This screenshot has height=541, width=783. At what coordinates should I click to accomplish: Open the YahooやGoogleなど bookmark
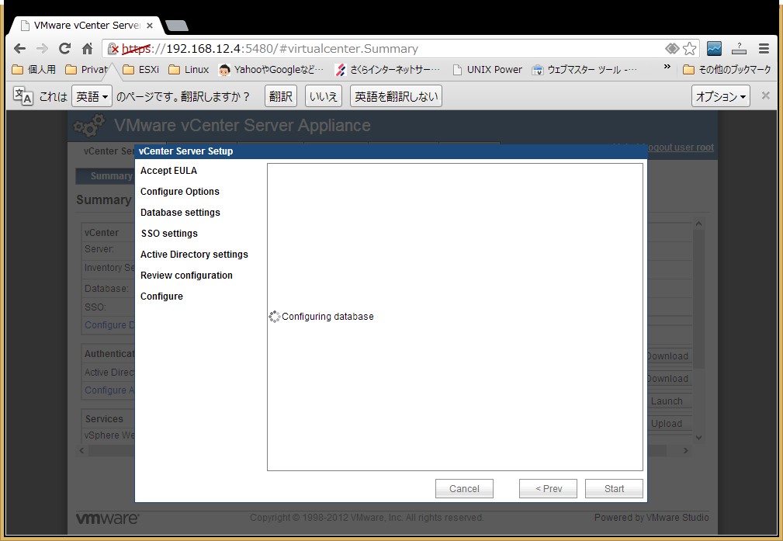pyautogui.click(x=271, y=69)
